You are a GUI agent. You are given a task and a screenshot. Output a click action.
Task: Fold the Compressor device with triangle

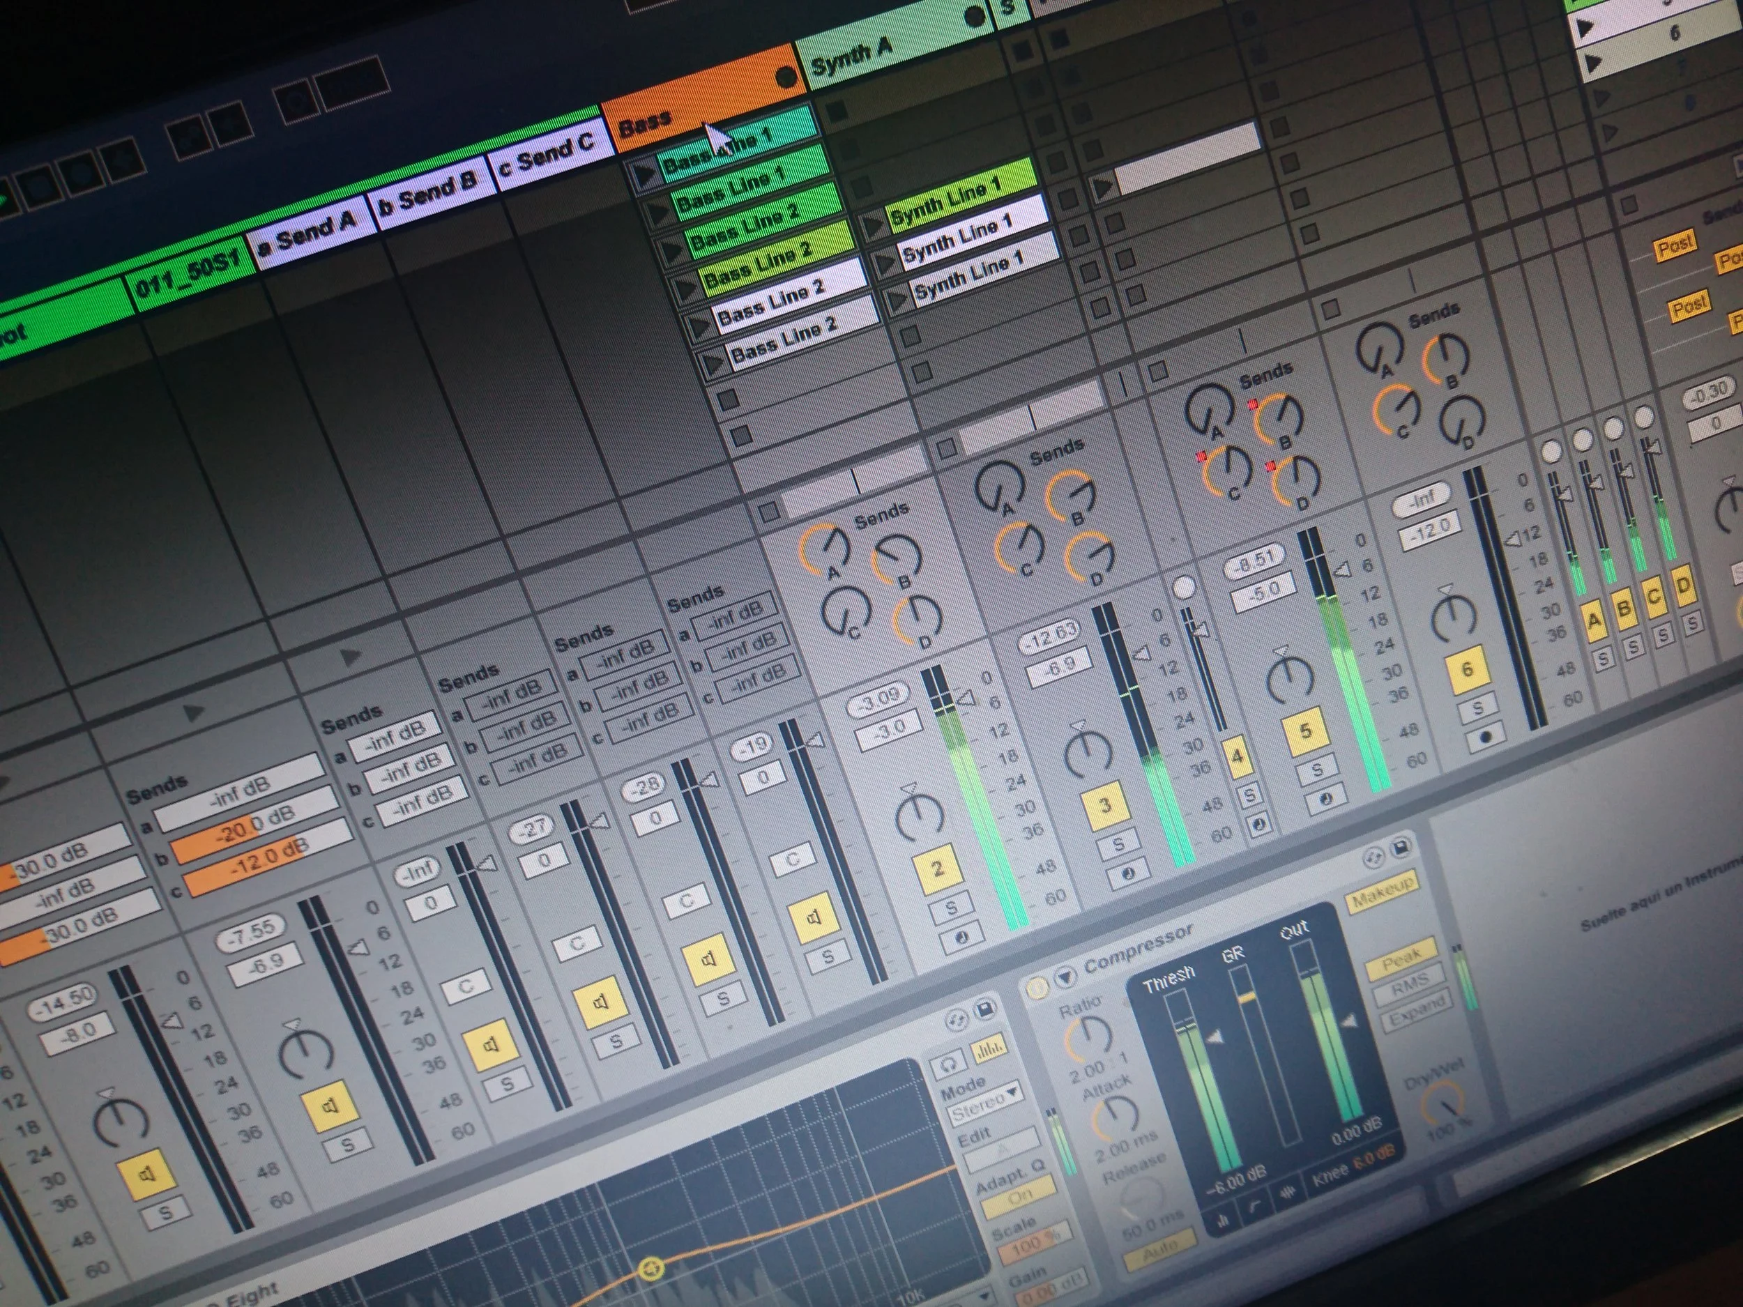click(x=1065, y=977)
